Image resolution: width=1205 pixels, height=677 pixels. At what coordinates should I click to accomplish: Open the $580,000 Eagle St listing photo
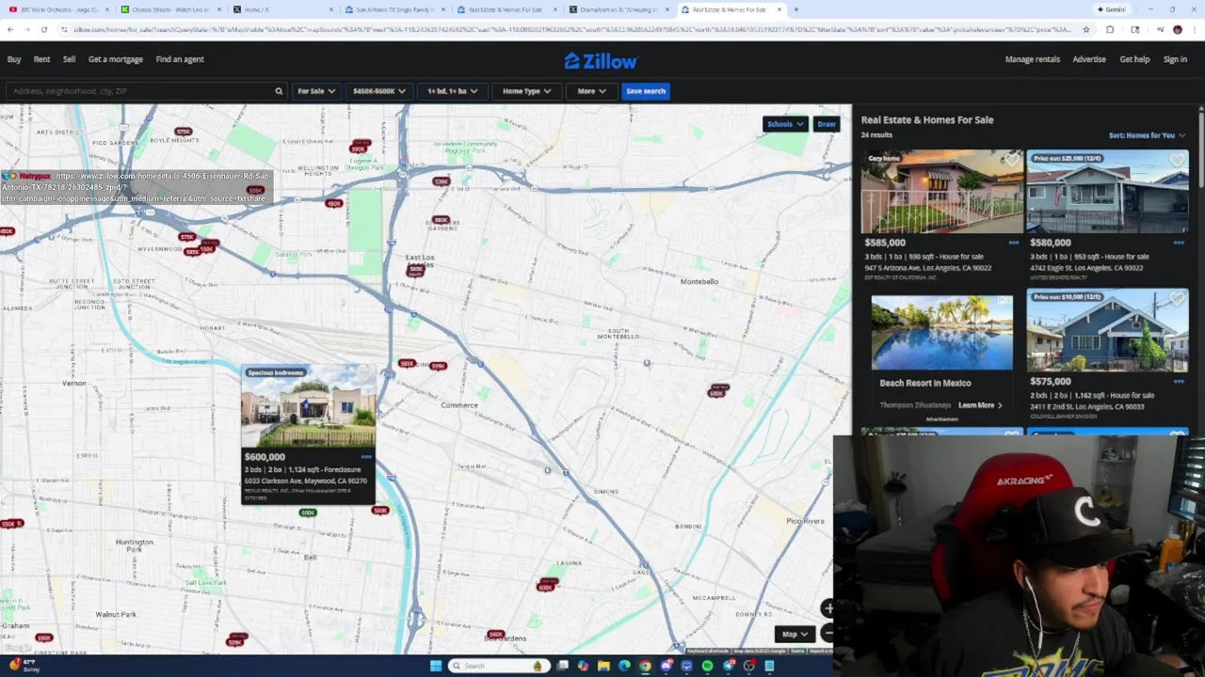(1107, 192)
